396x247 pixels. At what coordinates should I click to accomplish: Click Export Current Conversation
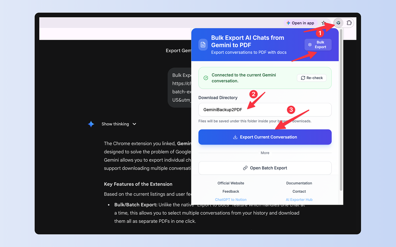(x=265, y=137)
